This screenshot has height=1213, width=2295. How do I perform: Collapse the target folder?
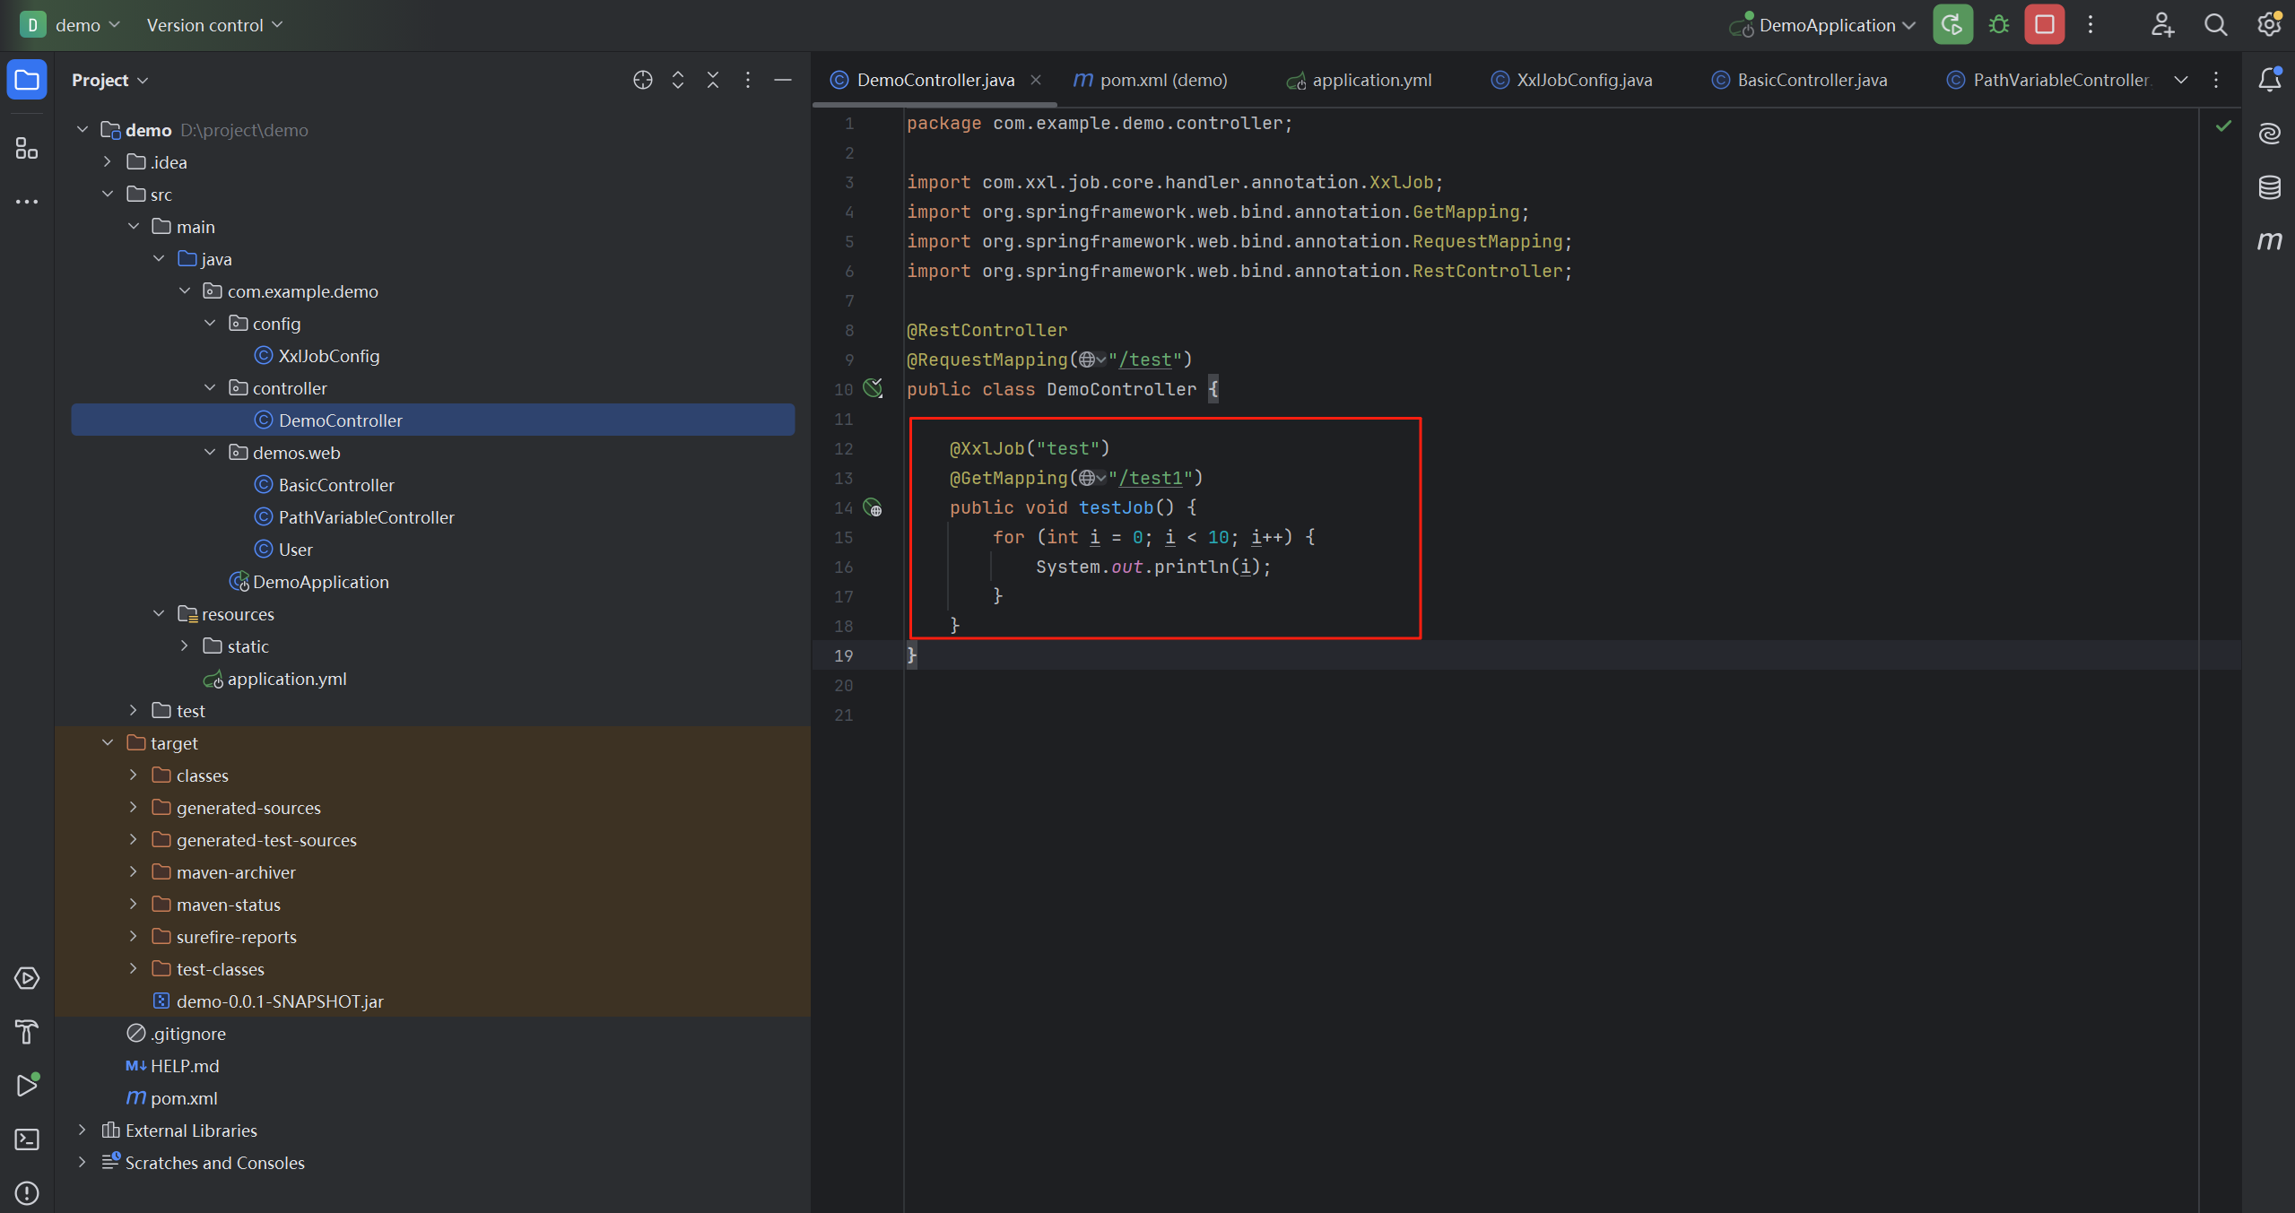(108, 743)
